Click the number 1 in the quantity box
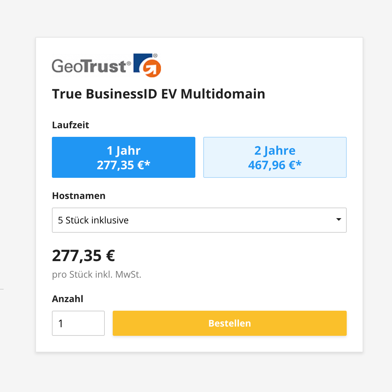392x392 pixels. [61, 323]
